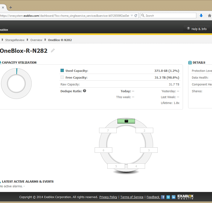Select the OneBlox-R-N282 breadcrumb
Viewport: 212px width, 203px height.
pos(60,40)
